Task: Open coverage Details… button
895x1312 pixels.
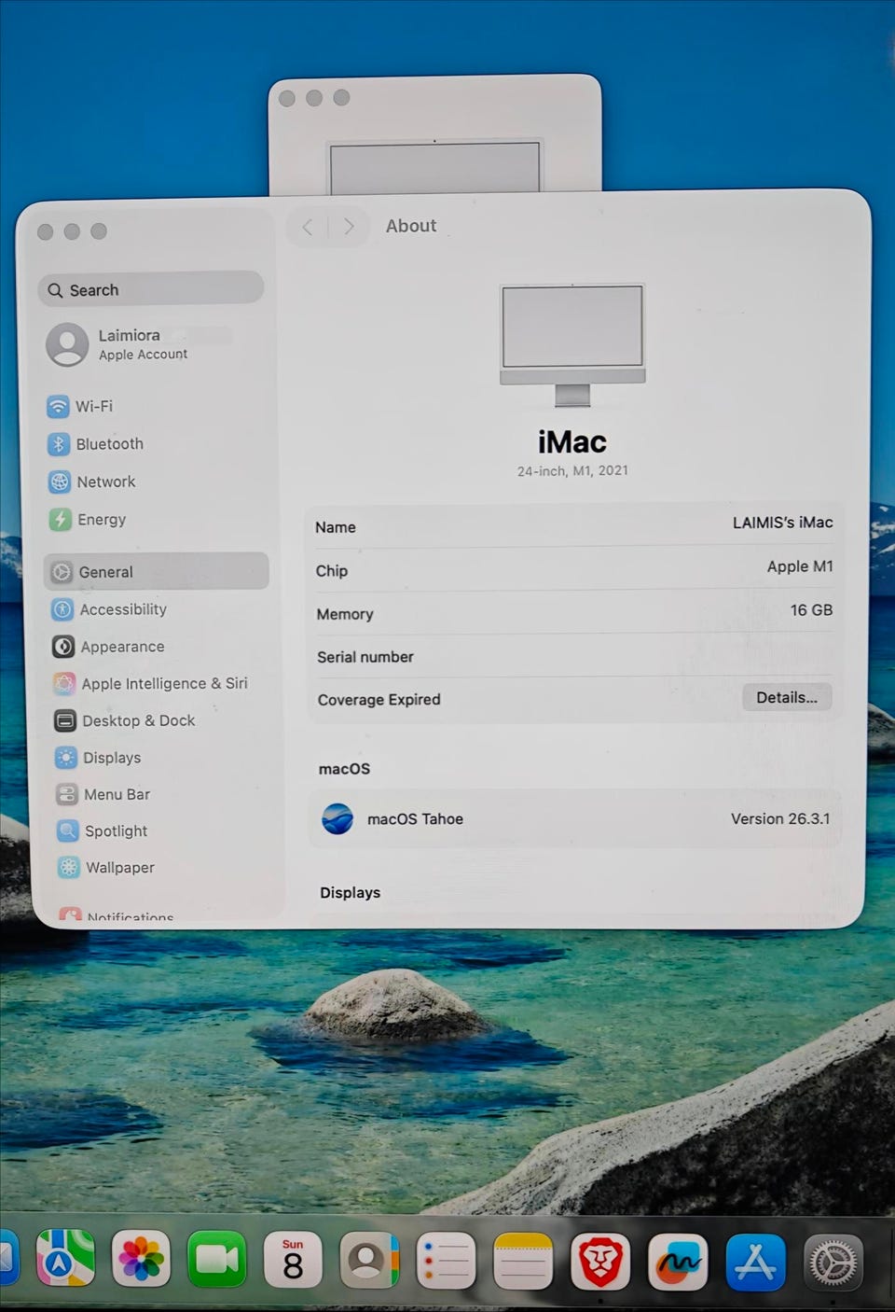Action: pos(787,697)
